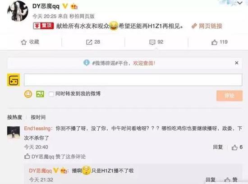Expand the post options chevron menu
The image size is (248, 184).
click(240, 3)
